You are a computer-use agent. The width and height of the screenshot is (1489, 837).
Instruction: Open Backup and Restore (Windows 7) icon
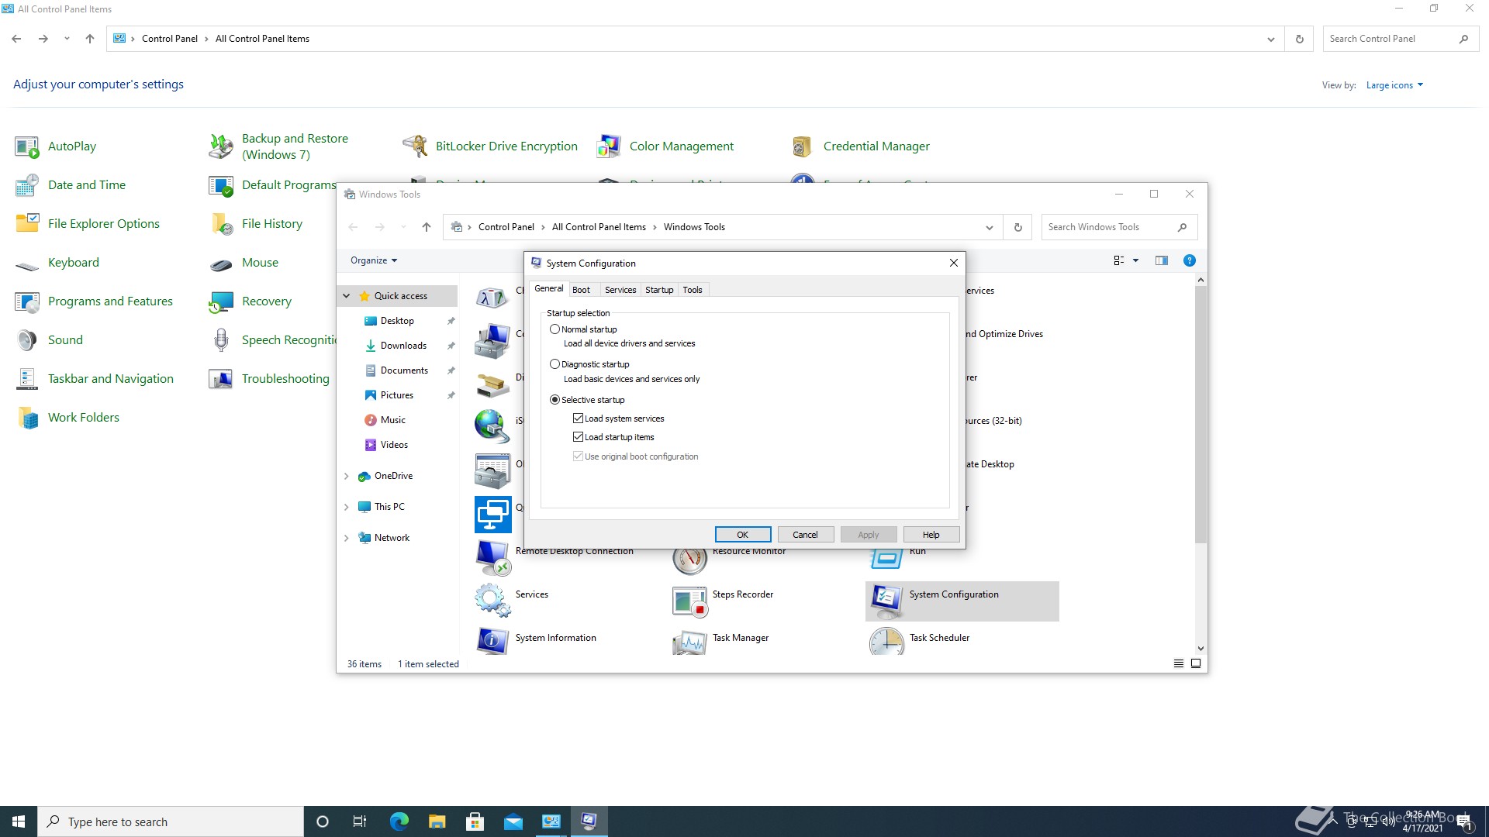[x=221, y=146]
